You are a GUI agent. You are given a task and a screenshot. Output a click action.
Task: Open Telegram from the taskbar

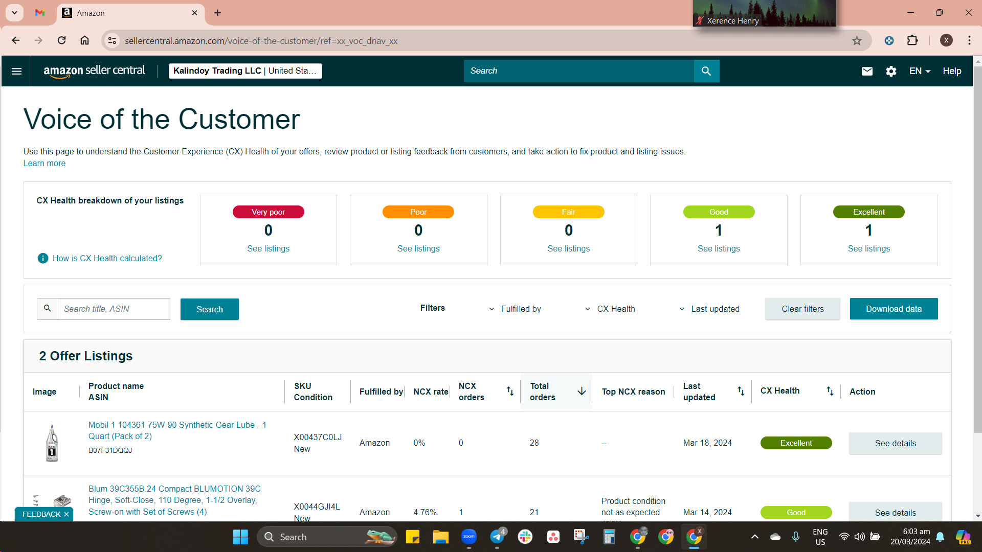tap(497, 537)
